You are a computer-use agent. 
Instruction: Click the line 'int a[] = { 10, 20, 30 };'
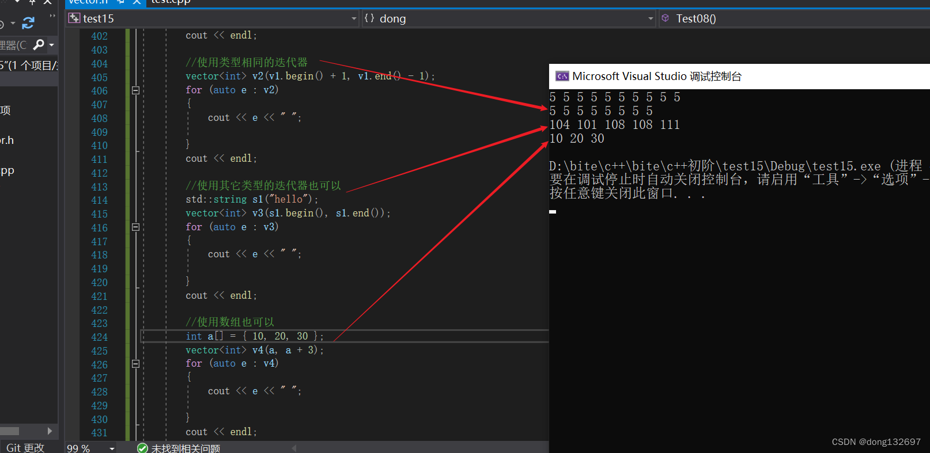pos(255,336)
